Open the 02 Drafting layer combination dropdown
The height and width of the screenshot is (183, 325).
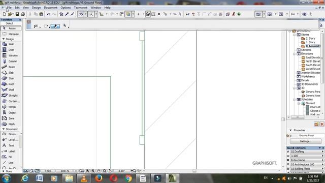(307, 151)
